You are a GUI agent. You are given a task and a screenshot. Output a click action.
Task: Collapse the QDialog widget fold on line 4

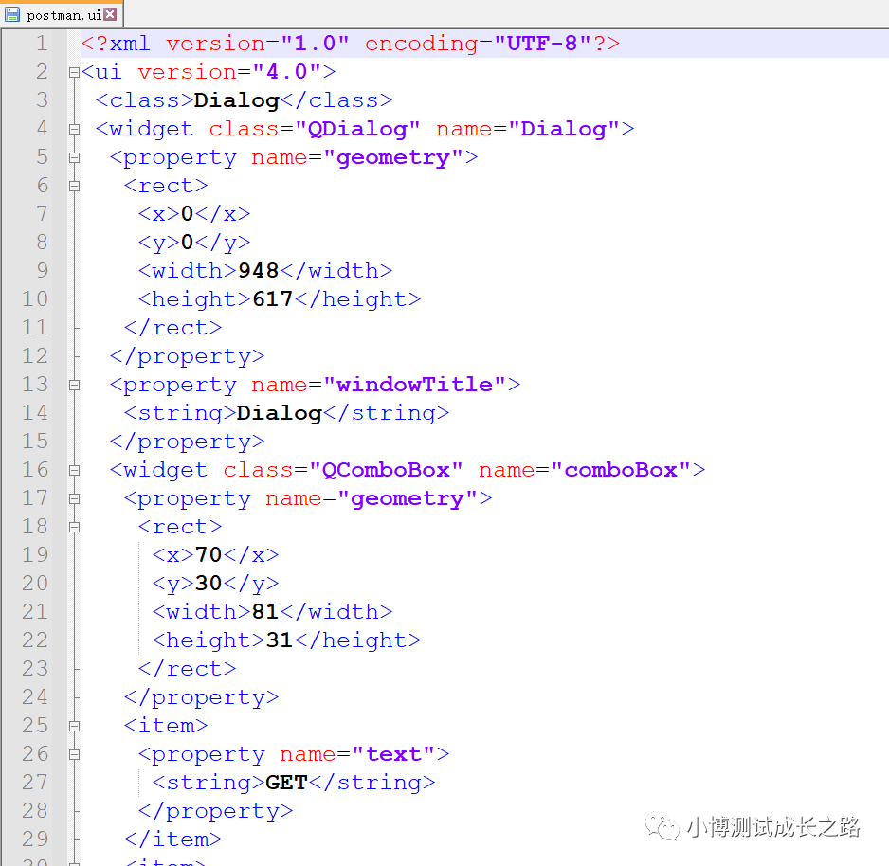[74, 129]
